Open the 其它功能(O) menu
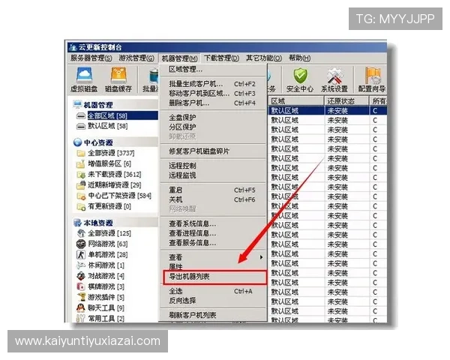 (264, 58)
